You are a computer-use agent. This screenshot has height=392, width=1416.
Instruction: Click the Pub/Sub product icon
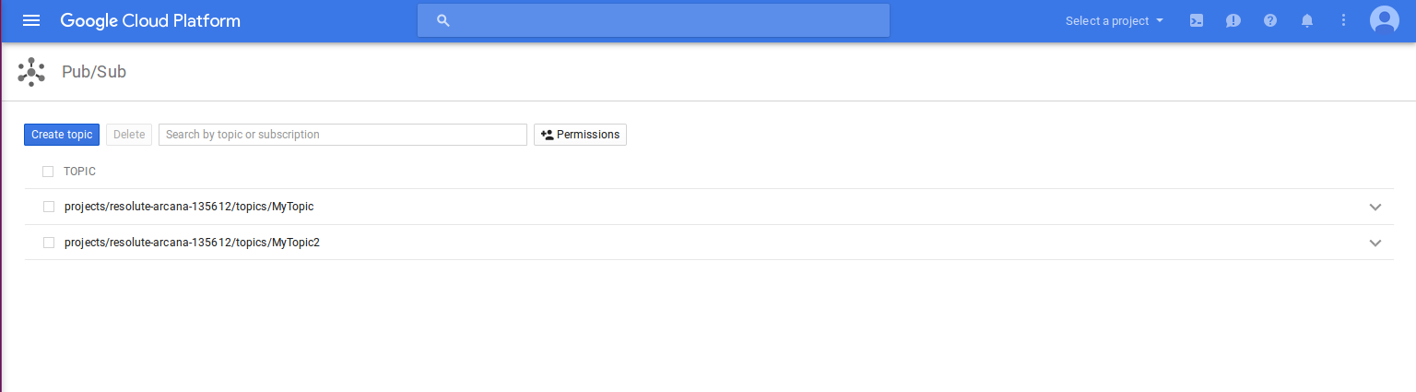pos(31,72)
